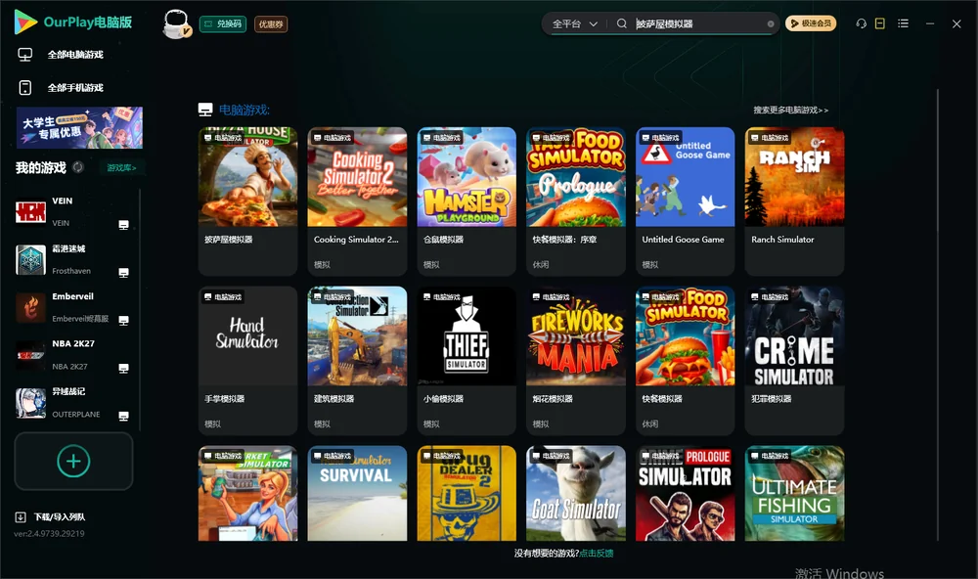The width and height of the screenshot is (978, 579).
Task: Click the monitor icon beside Emberveil
Action: 123,320
